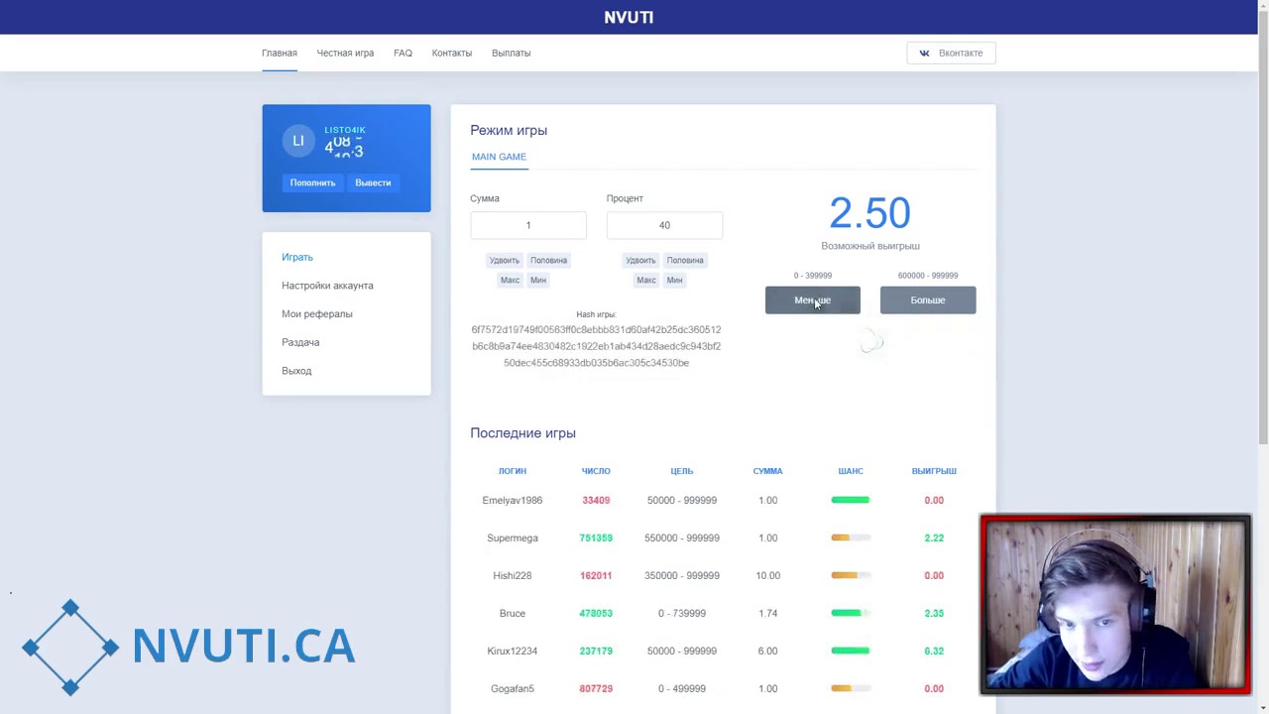Click the Больше bet button
The image size is (1269, 714).
tap(928, 300)
